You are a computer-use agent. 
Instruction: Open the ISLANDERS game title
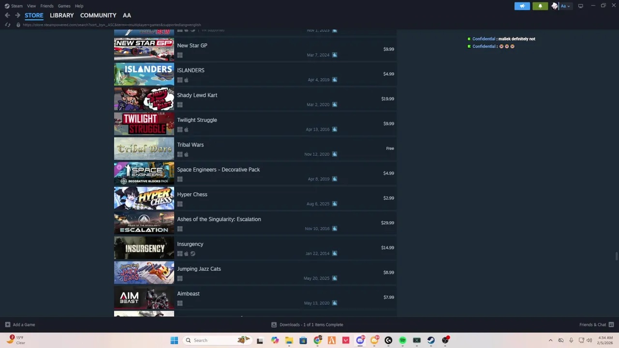coord(191,70)
